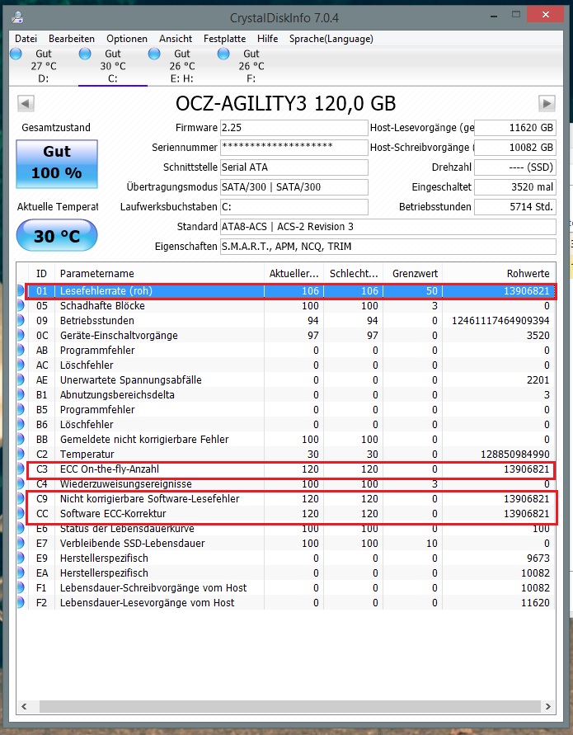Select the Verbleibende SSD-Lebensdauer row

(286, 544)
